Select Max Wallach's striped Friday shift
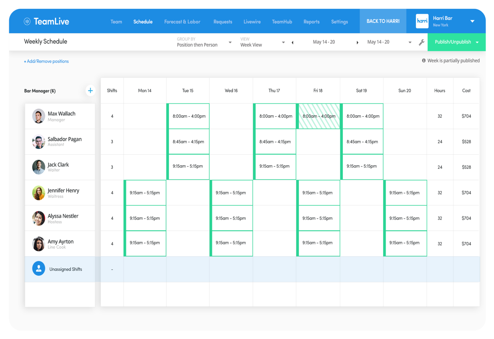494x339 pixels. [x=319, y=116]
